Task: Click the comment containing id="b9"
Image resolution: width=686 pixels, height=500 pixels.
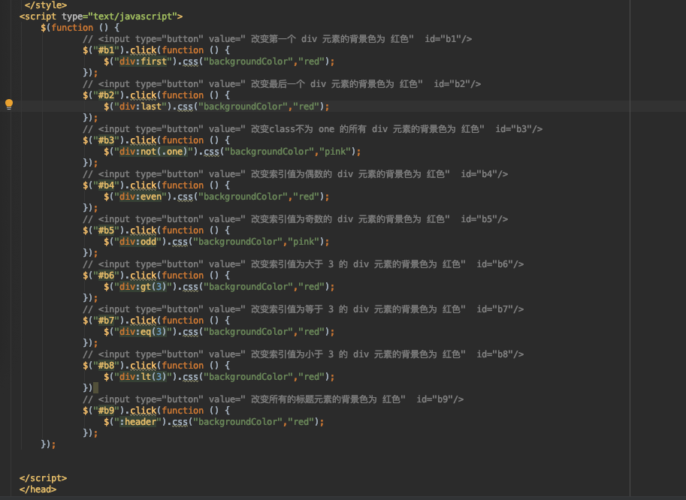Action: (273, 399)
